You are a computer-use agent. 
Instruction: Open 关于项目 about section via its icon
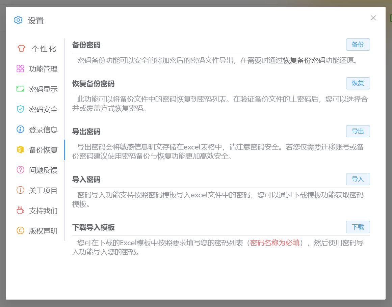21,190
